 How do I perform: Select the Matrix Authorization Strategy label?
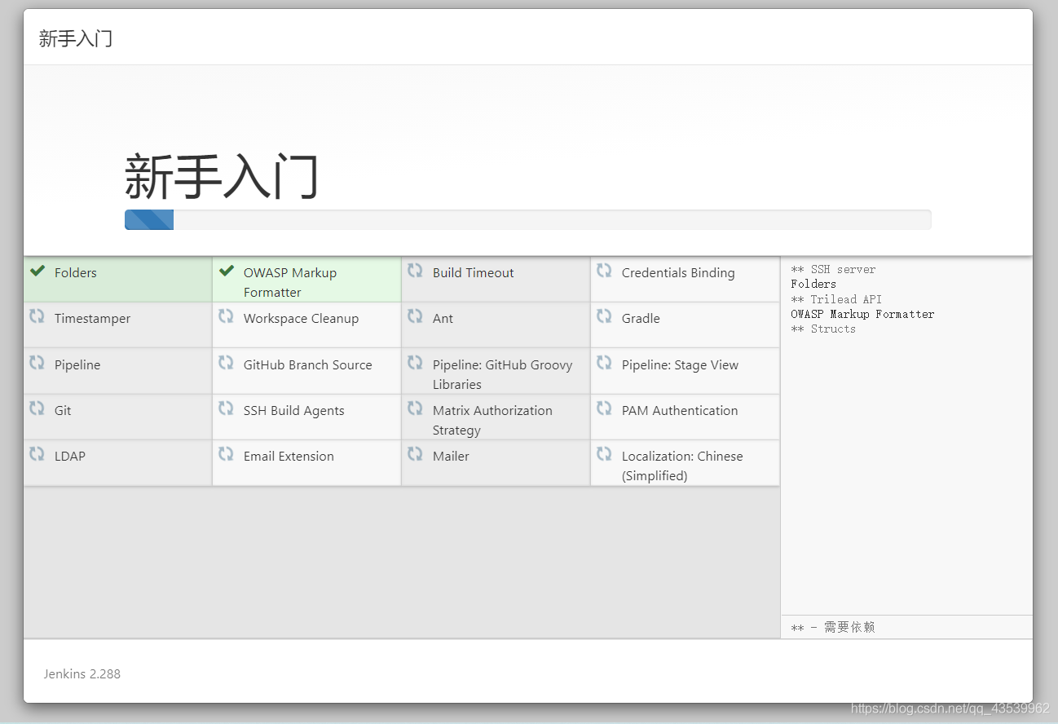(492, 421)
